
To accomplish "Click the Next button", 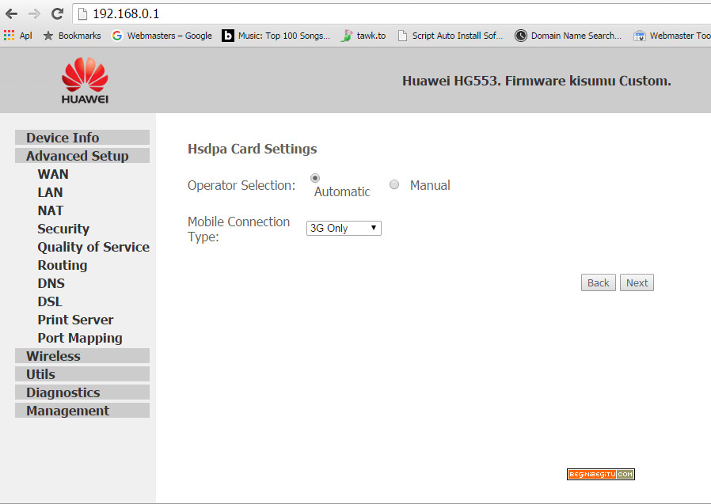I will (x=637, y=282).
